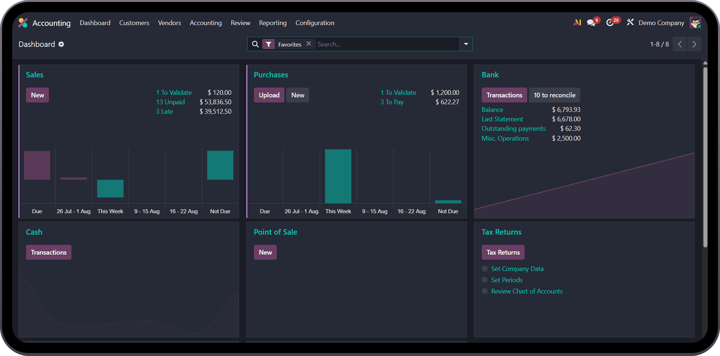The width and height of the screenshot is (720, 356).
Task: Open the Tax Returns card title
Action: pos(501,232)
